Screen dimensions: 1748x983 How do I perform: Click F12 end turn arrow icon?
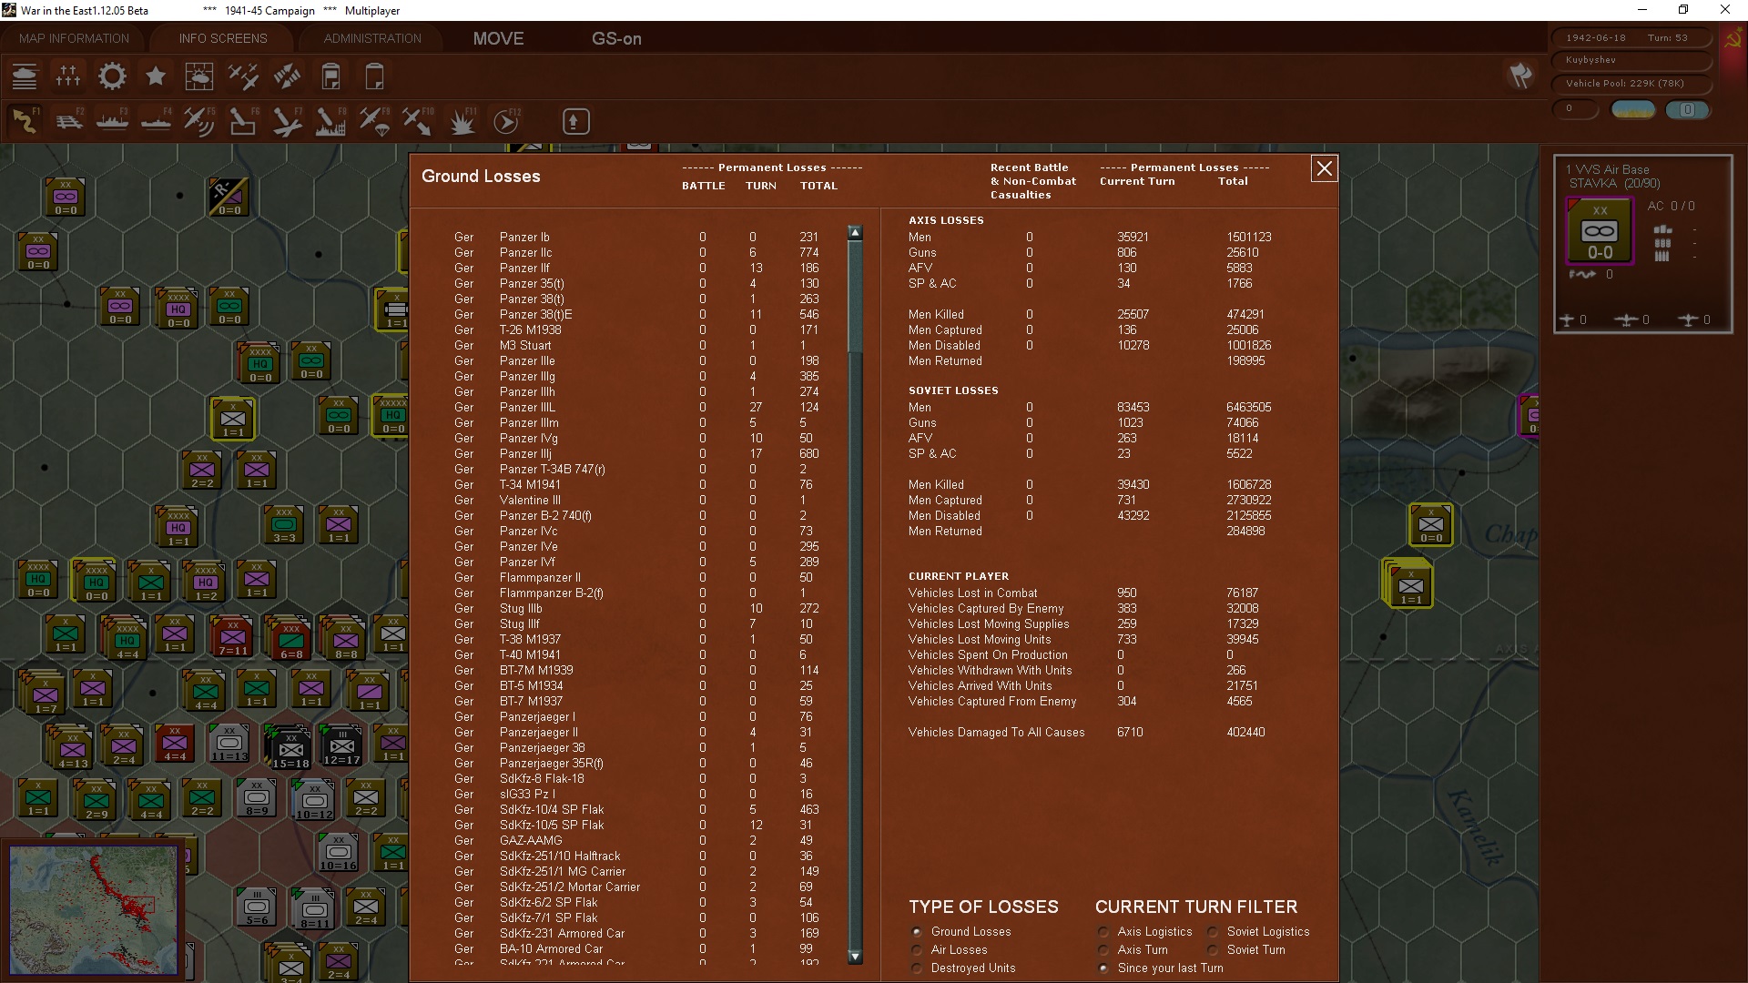(x=506, y=121)
